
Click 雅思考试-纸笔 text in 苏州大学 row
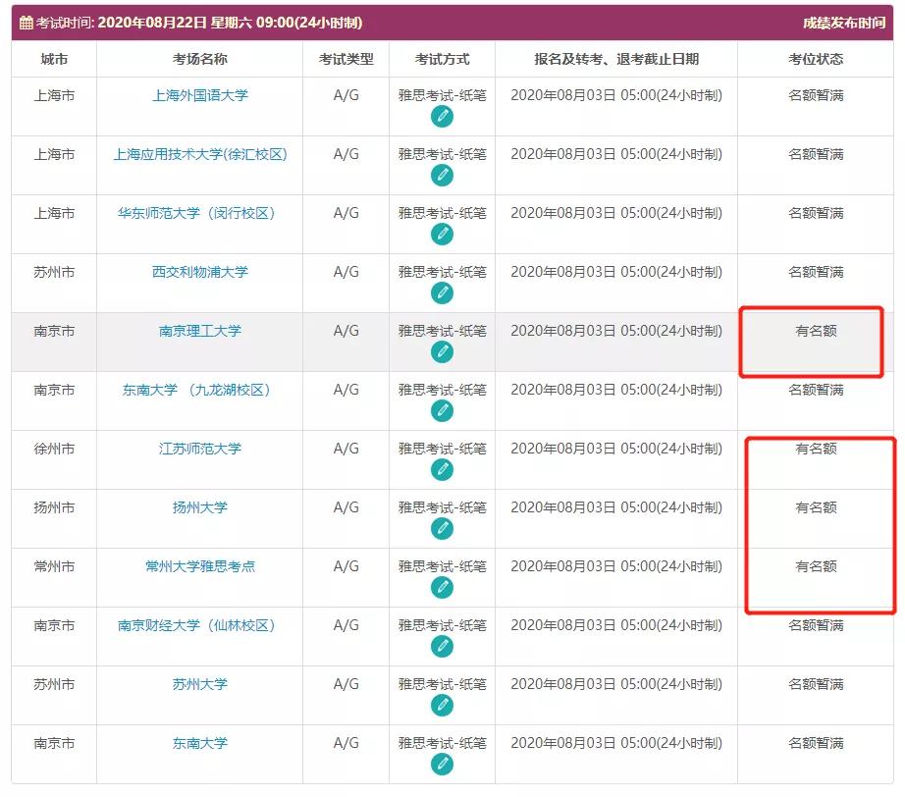(442, 684)
